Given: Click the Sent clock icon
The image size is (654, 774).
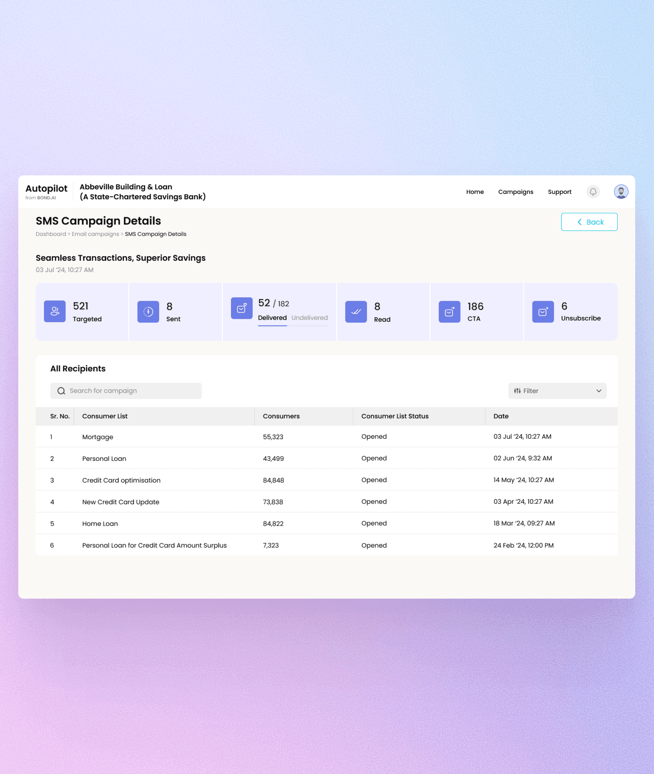Looking at the screenshot, I should [x=148, y=312].
